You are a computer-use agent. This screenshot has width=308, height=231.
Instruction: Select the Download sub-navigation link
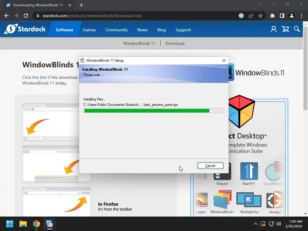[x=175, y=43]
